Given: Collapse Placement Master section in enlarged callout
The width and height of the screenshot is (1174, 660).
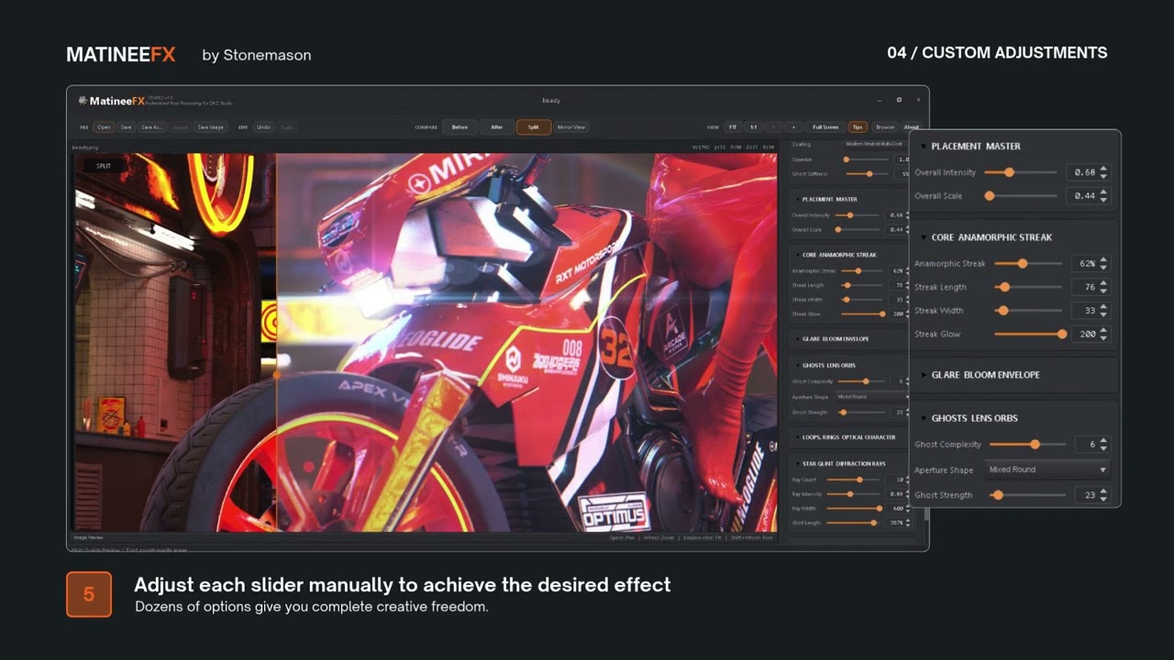Looking at the screenshot, I should [x=923, y=147].
